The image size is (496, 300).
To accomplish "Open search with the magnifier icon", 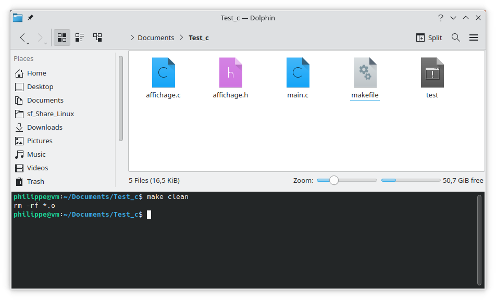I will 456,37.
